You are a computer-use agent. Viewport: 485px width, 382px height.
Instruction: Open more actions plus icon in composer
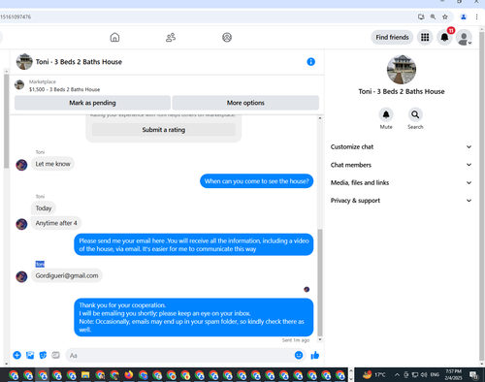(16, 355)
